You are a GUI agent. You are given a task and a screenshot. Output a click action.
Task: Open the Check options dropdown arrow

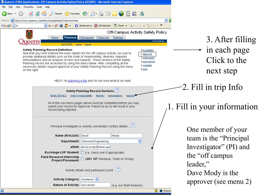pos(126,26)
